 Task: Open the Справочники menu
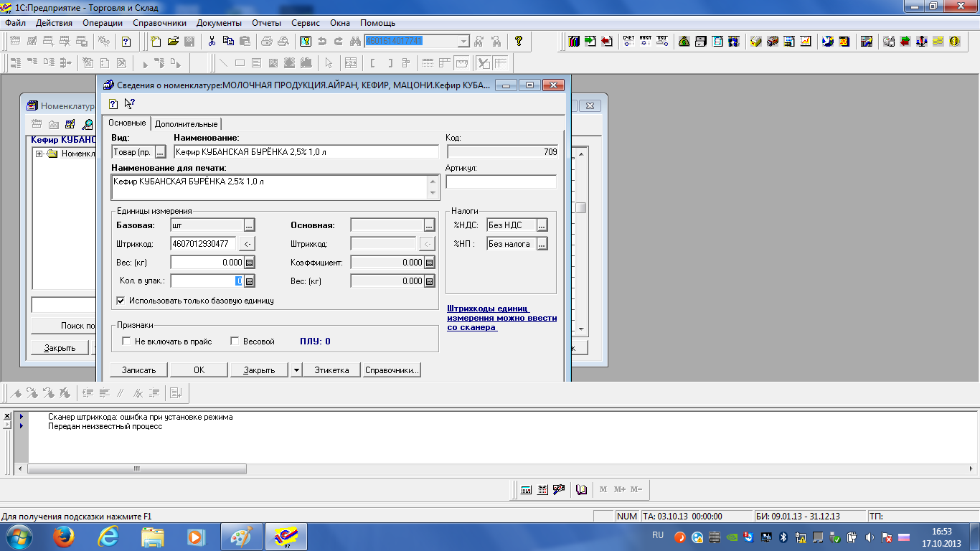160,23
